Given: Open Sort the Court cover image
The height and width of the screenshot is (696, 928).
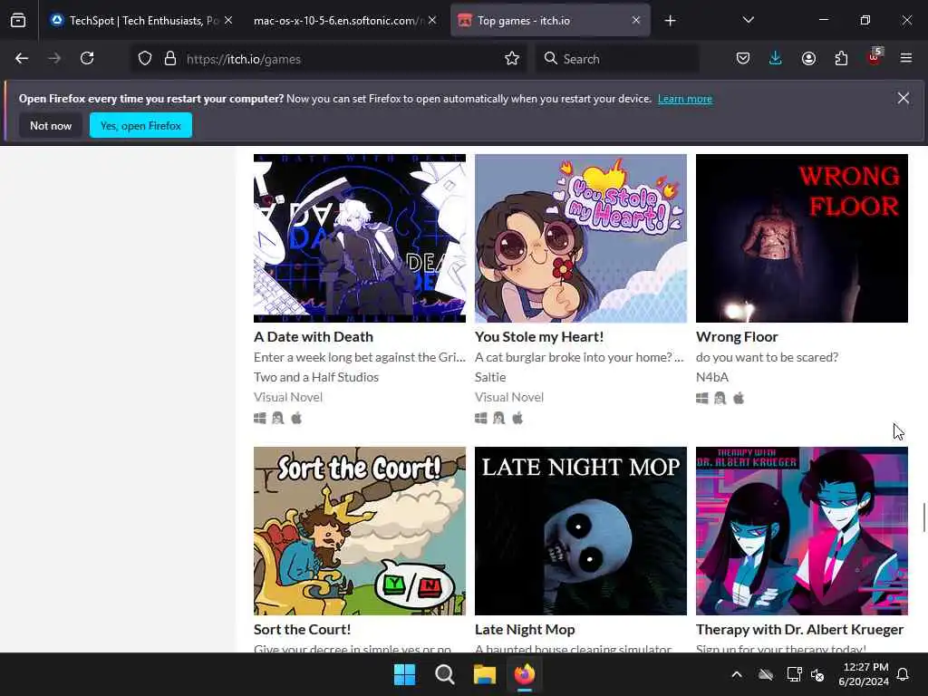Looking at the screenshot, I should (x=360, y=531).
